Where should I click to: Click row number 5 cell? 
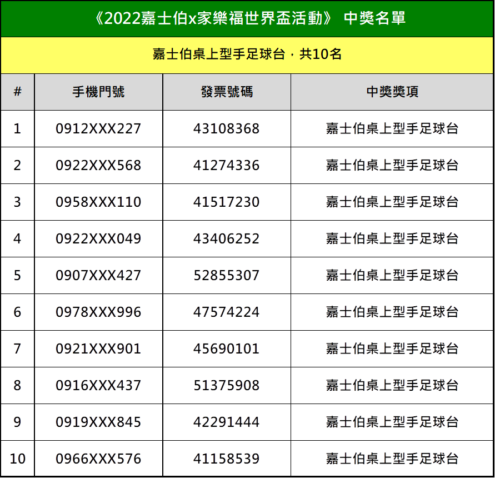17,275
